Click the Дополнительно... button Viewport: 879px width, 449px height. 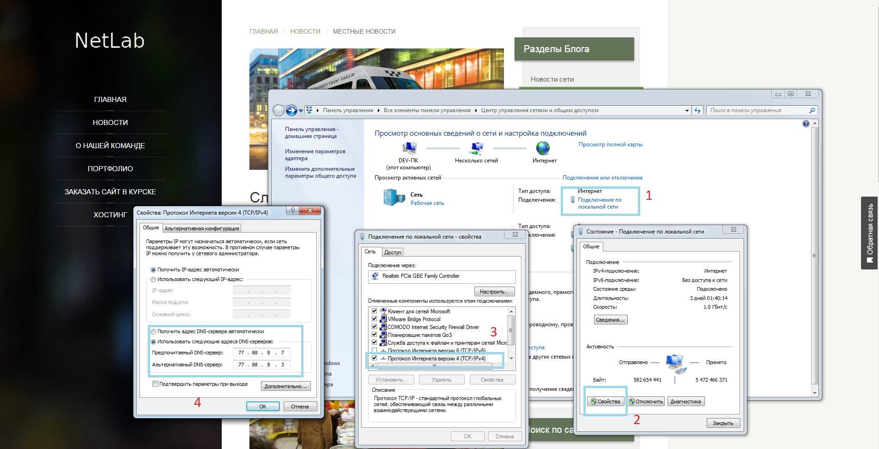pos(285,386)
